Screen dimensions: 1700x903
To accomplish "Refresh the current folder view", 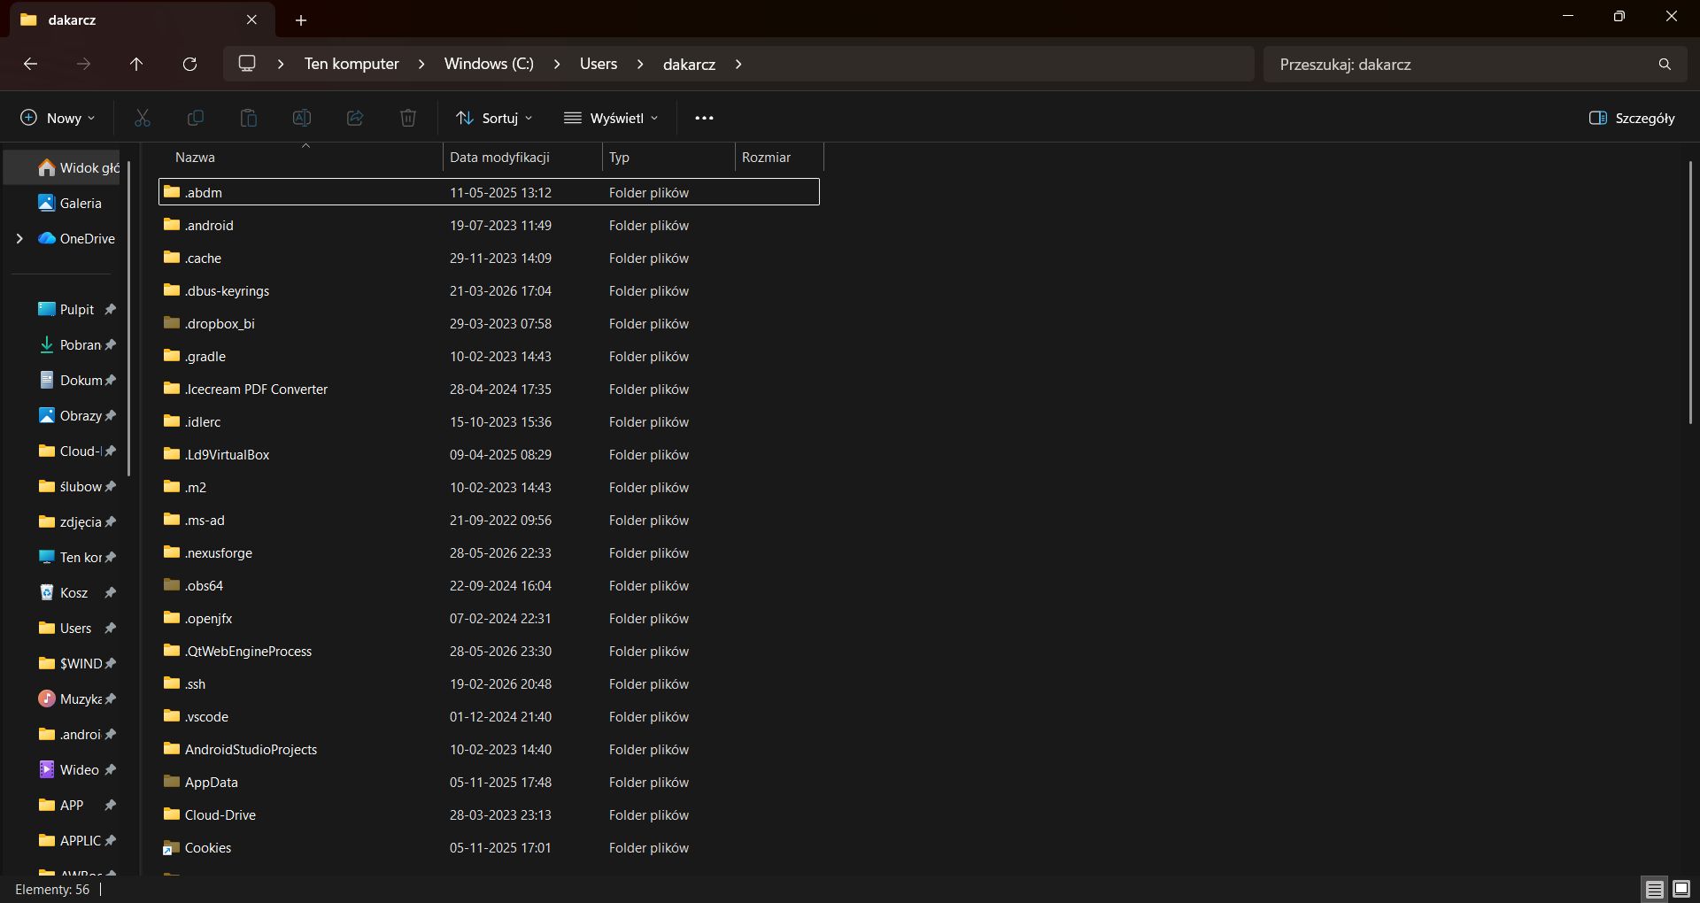I will pos(189,64).
